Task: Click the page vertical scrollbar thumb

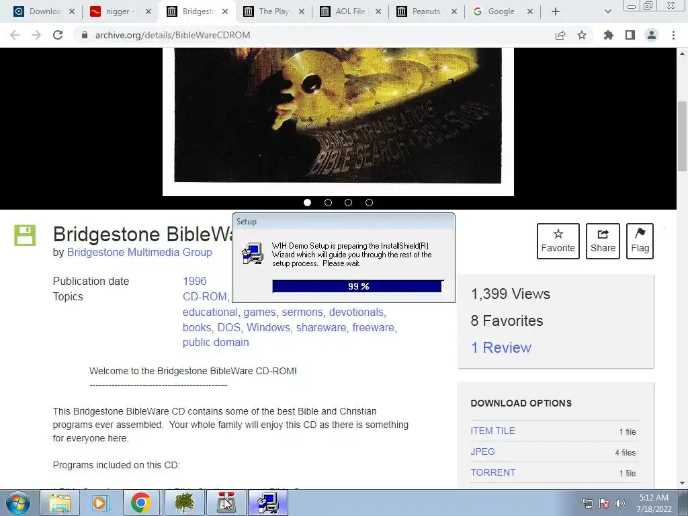Action: pos(682,136)
